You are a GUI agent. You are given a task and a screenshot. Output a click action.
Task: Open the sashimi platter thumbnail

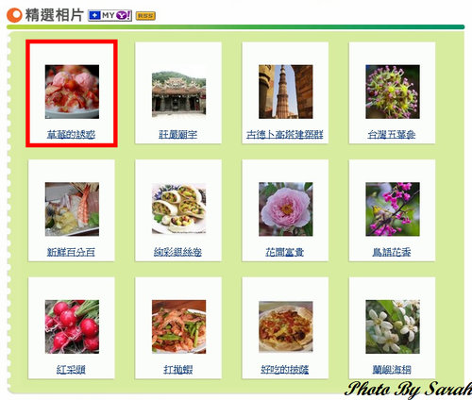pos(72,209)
